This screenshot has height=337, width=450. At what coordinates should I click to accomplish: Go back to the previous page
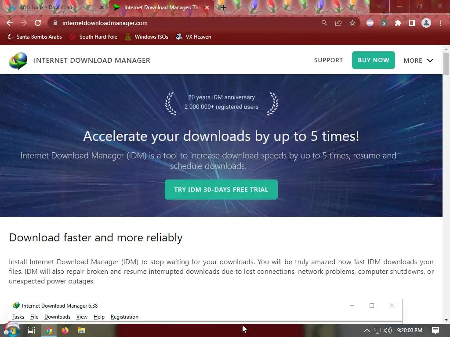tap(10, 23)
